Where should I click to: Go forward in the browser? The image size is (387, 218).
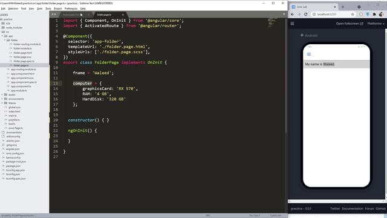[x=299, y=15]
